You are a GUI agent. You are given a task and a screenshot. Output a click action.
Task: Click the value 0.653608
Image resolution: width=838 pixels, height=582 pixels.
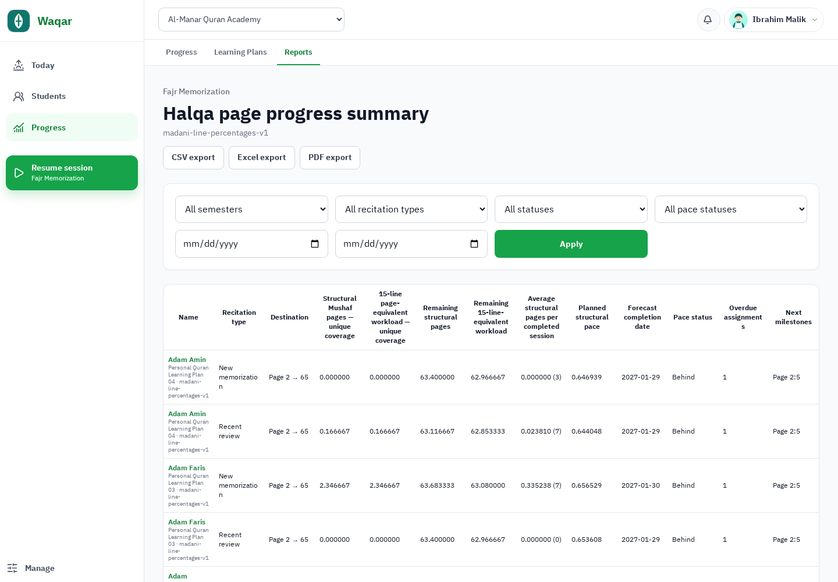pos(587,540)
